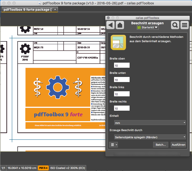Viewport: 192px width, 171px height.
Task: Click the blue gear graphic in the document
Action: click(58, 87)
